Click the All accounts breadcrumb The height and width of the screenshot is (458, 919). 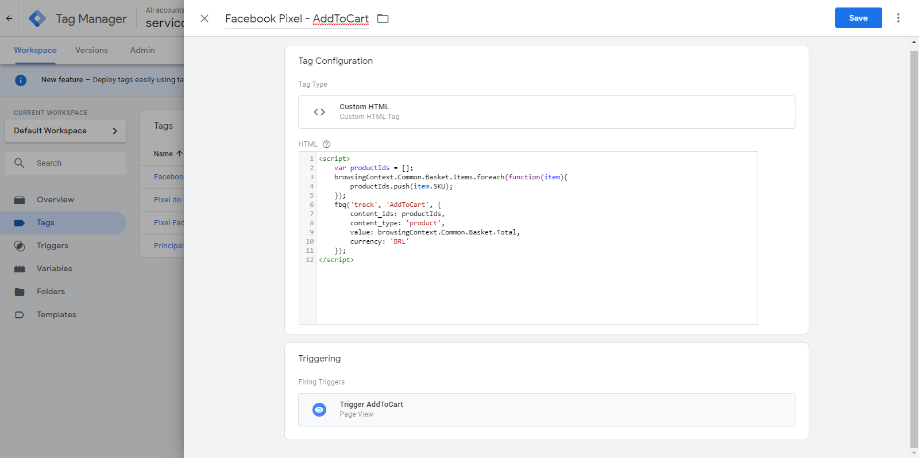(x=164, y=10)
